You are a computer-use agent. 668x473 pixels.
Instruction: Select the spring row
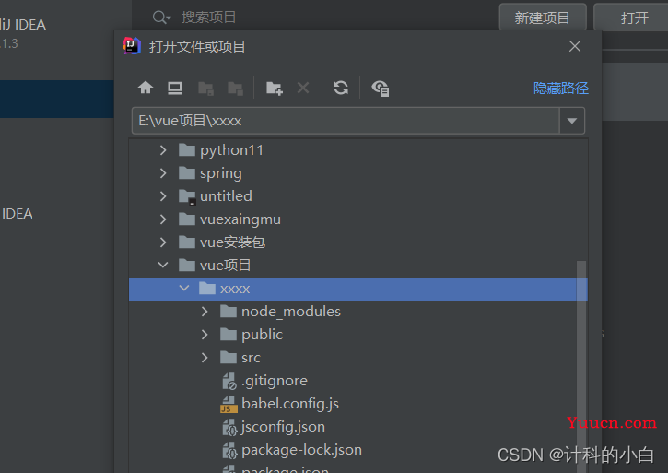pyautogui.click(x=358, y=173)
